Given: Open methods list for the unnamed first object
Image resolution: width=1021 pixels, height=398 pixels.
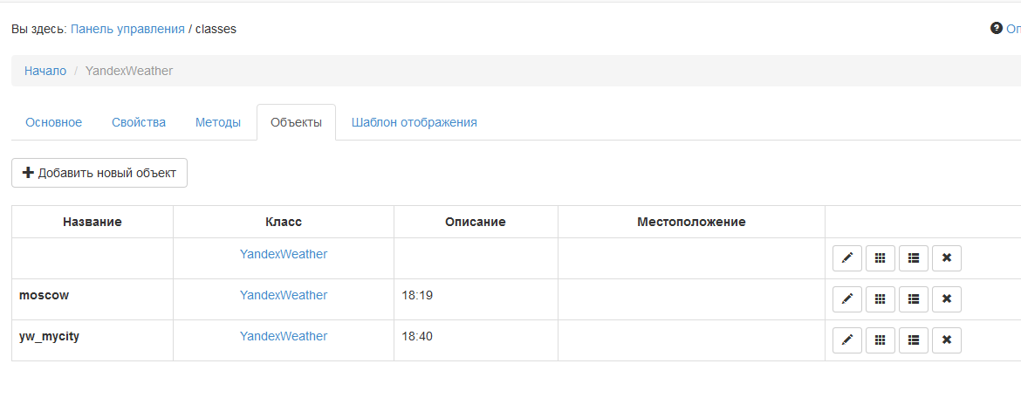Looking at the screenshot, I should 914,258.
